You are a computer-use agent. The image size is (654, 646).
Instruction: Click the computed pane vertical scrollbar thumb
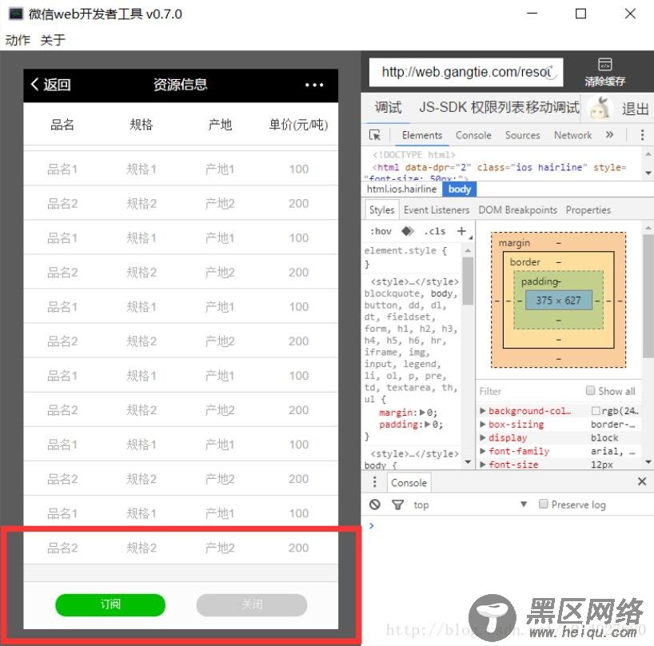coord(648,296)
